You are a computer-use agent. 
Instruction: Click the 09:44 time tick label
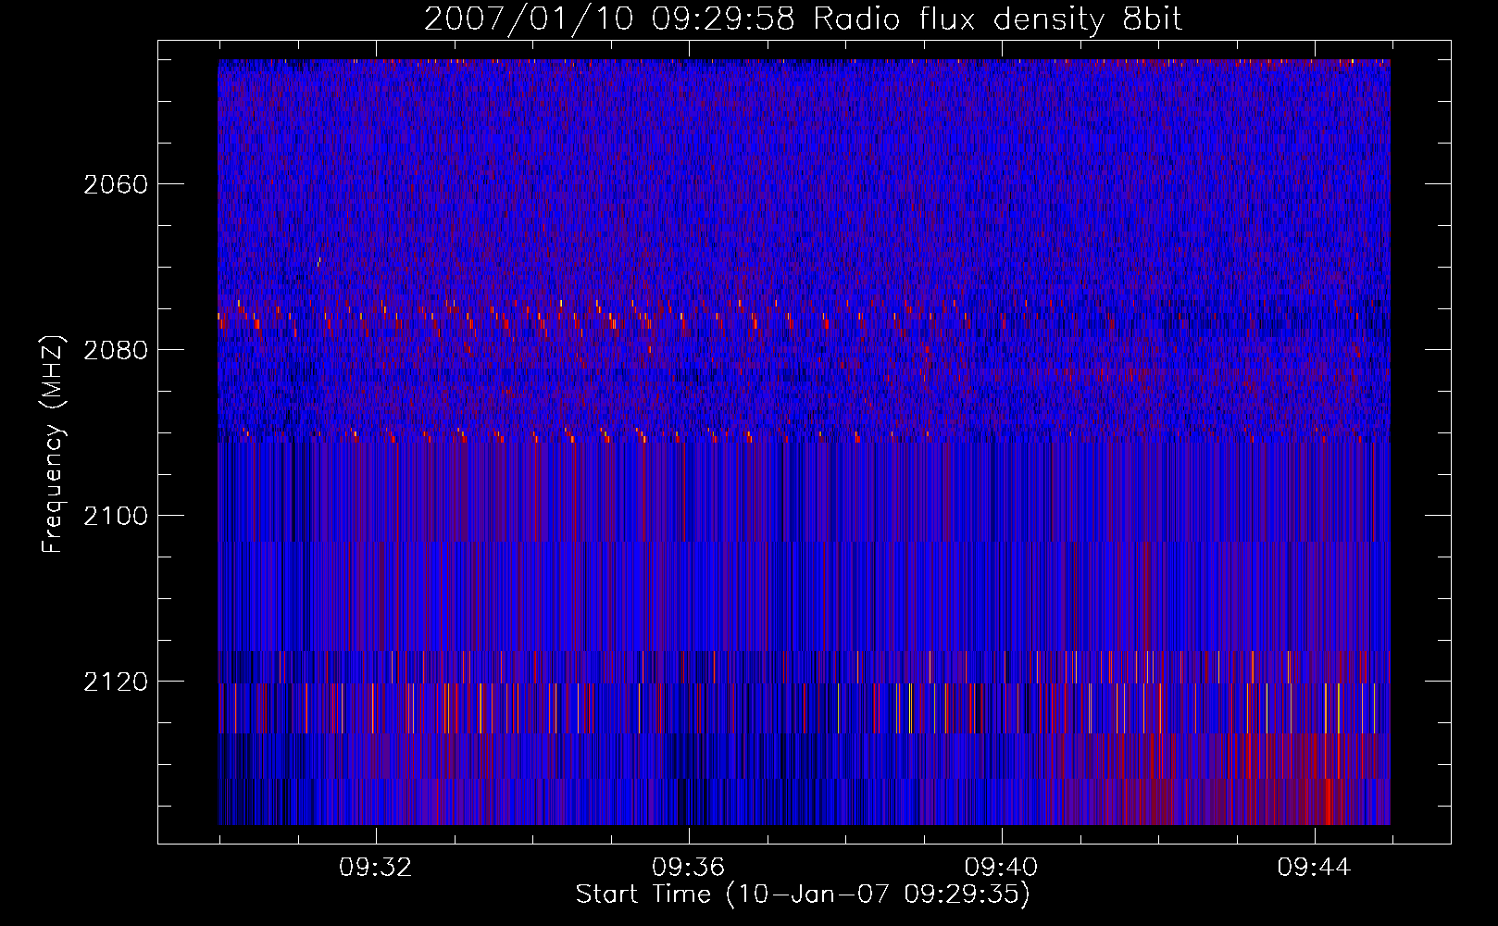pos(1314,868)
